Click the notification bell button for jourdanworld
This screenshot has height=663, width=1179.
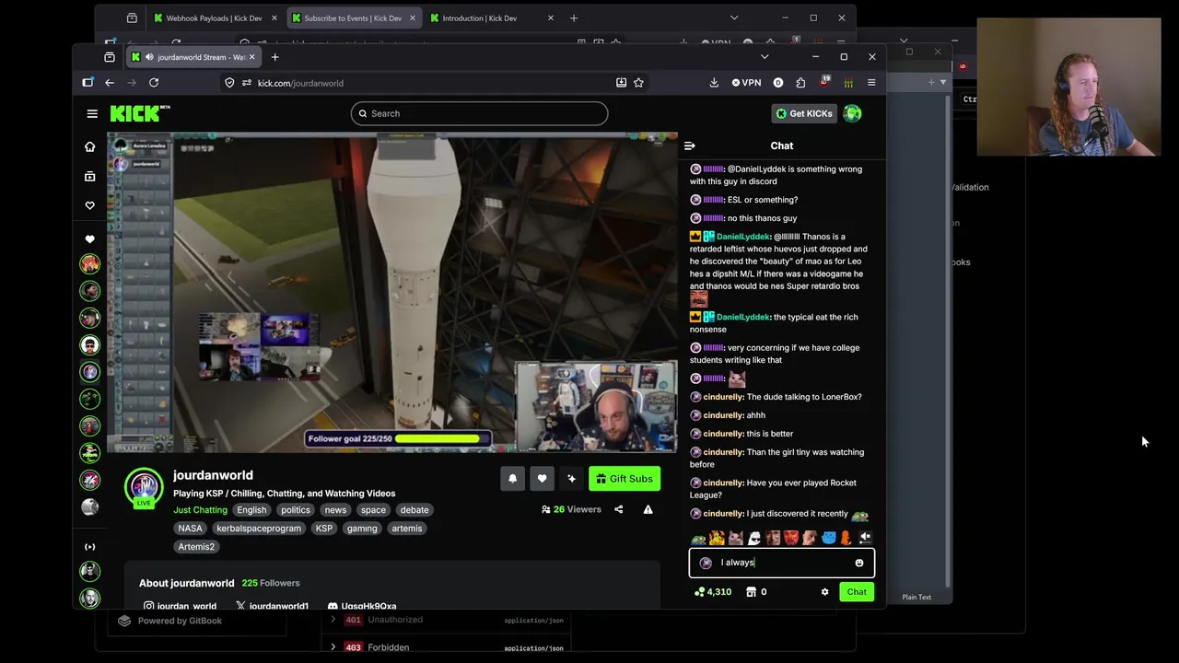(x=513, y=479)
